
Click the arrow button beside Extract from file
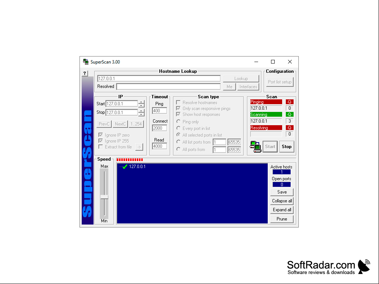point(139,147)
